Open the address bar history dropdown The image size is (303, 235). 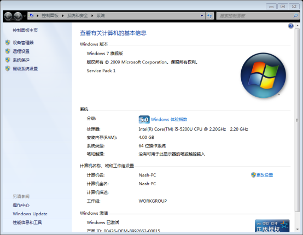[202, 16]
